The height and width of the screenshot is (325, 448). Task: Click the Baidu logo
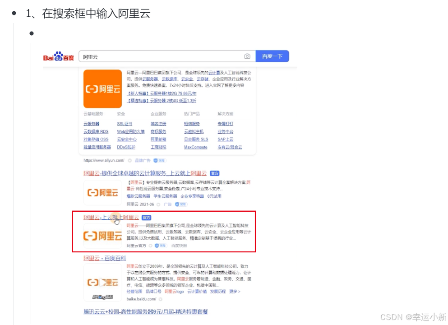click(58, 56)
